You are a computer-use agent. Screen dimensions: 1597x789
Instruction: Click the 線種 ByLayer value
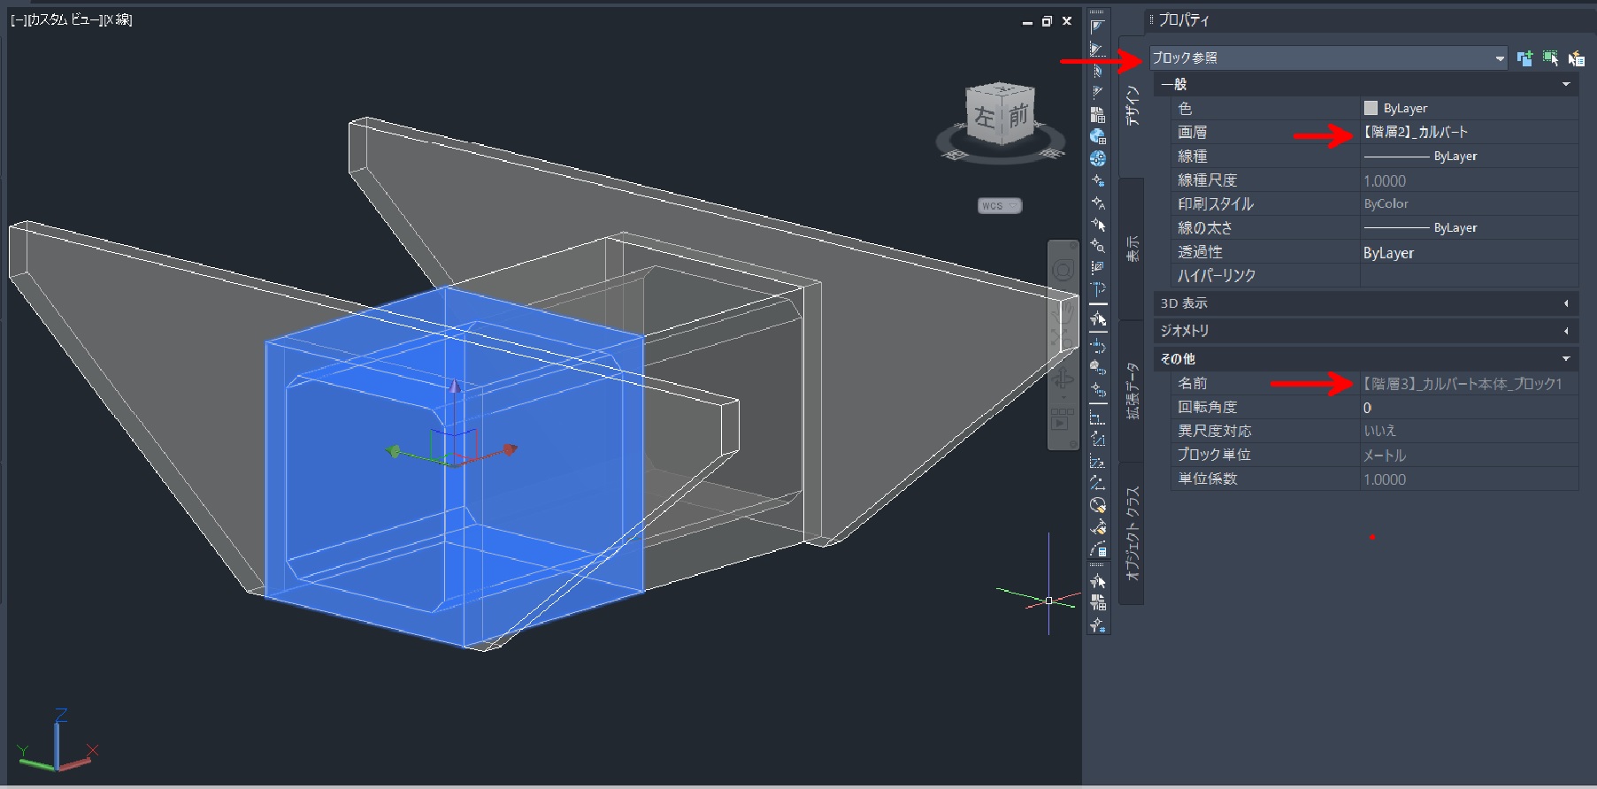pos(1469,156)
